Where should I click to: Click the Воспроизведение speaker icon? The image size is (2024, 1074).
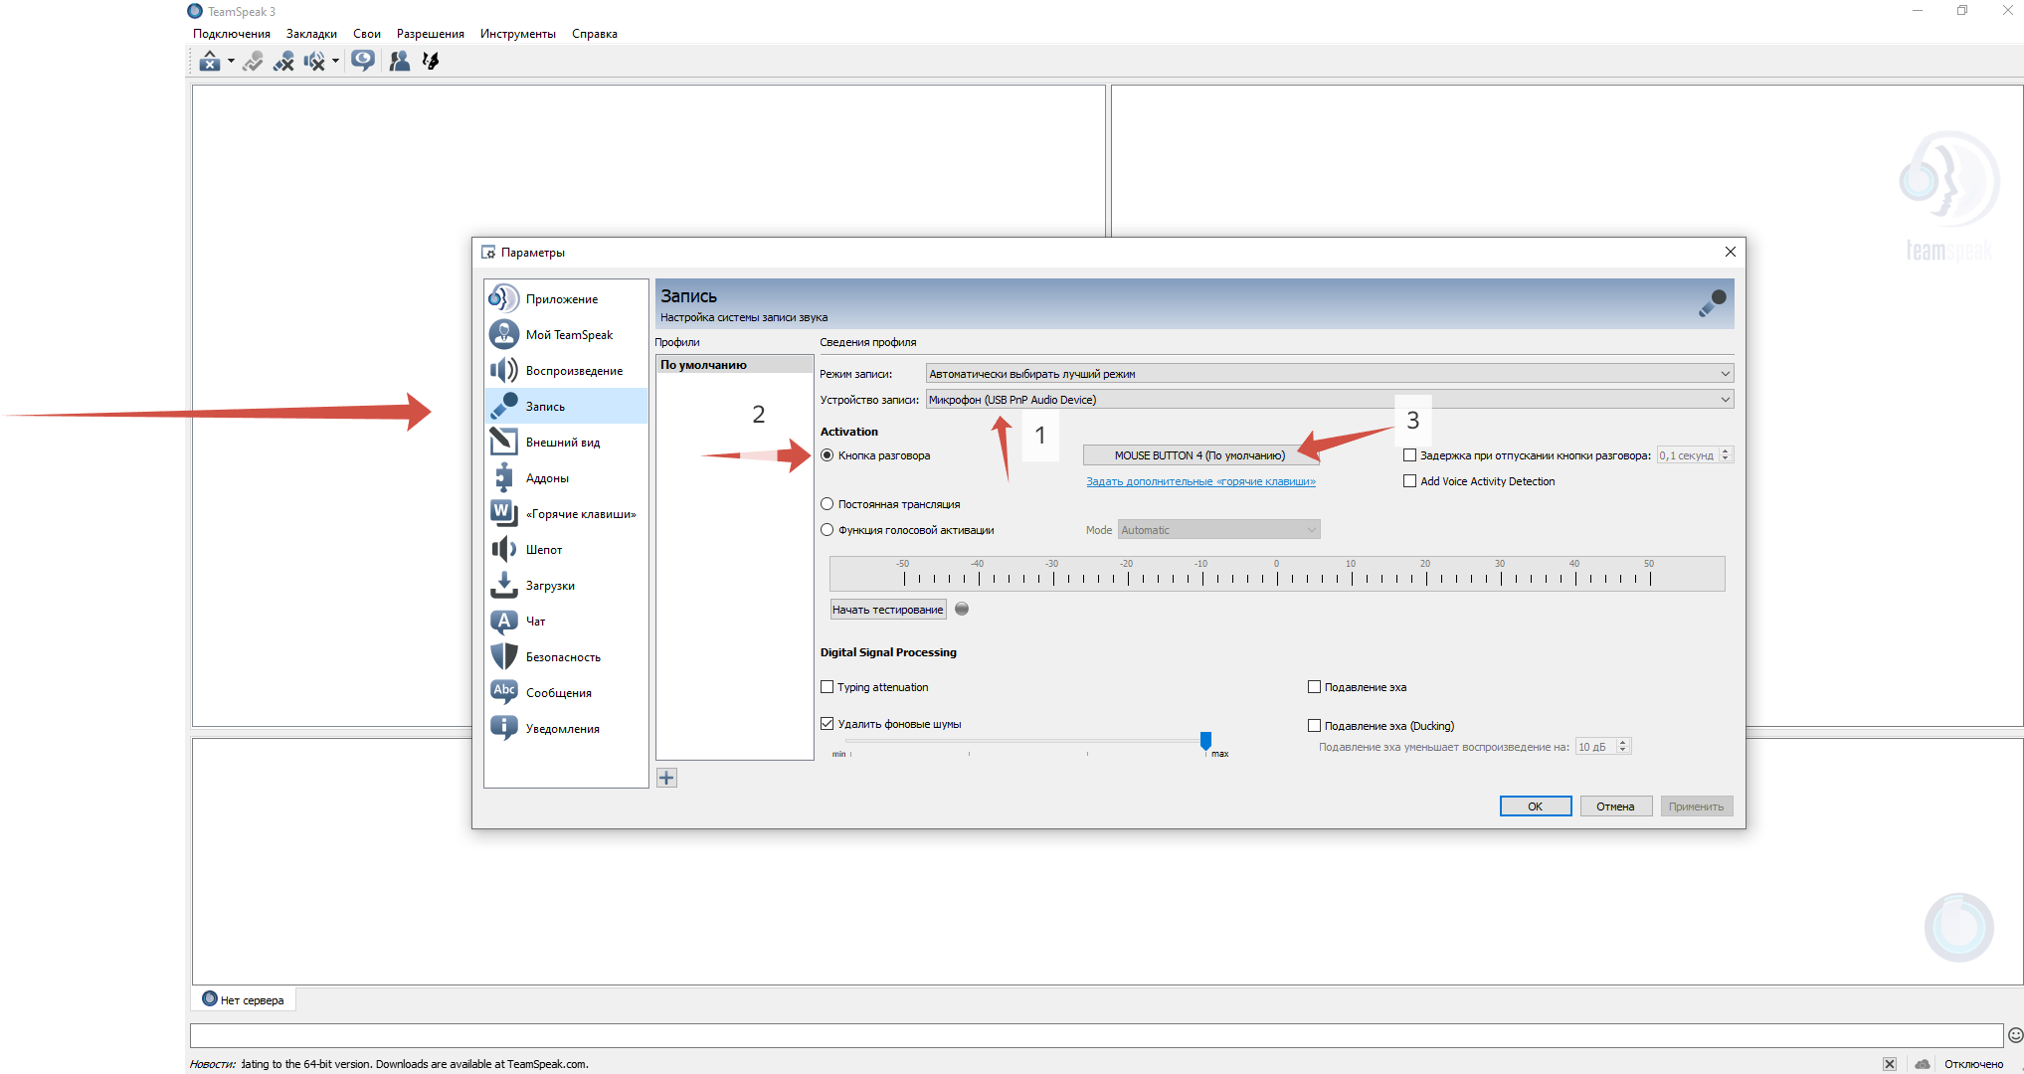pyautogui.click(x=504, y=370)
